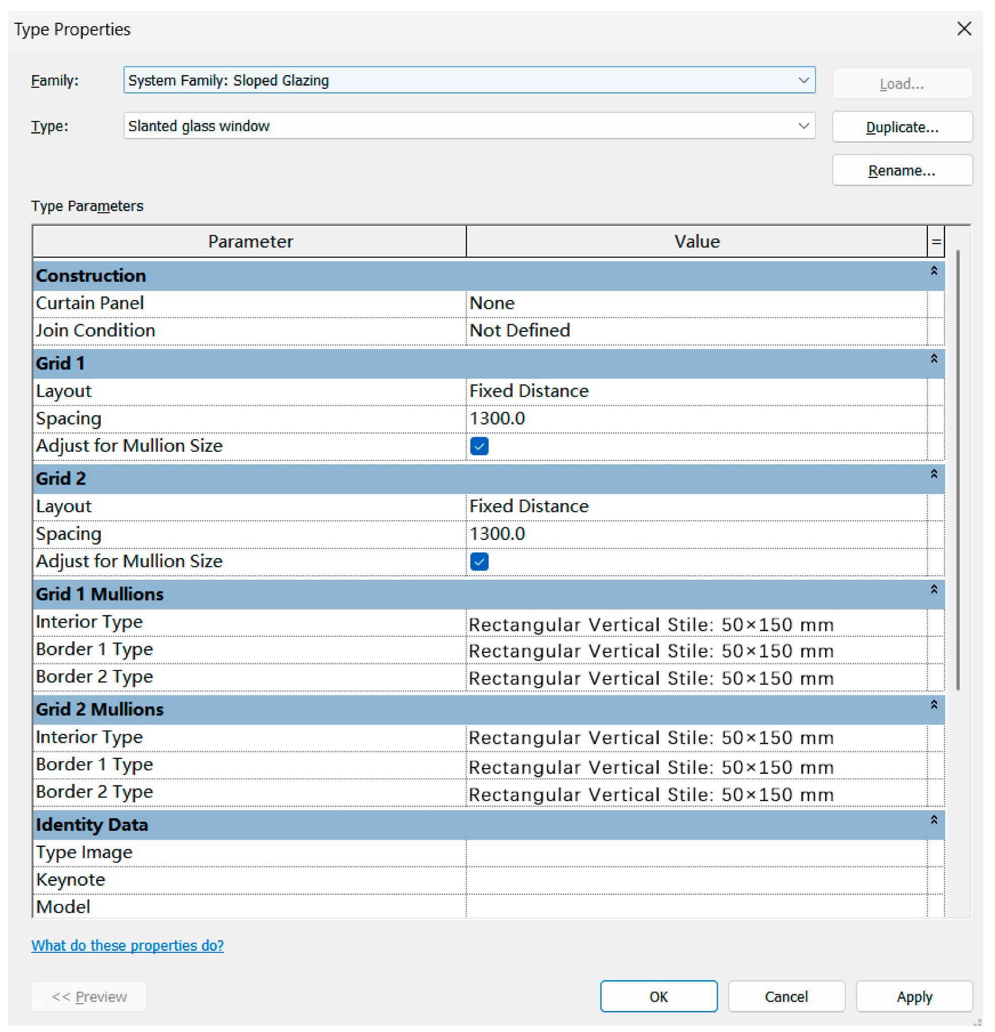Open the What do these properties do link

(128, 945)
